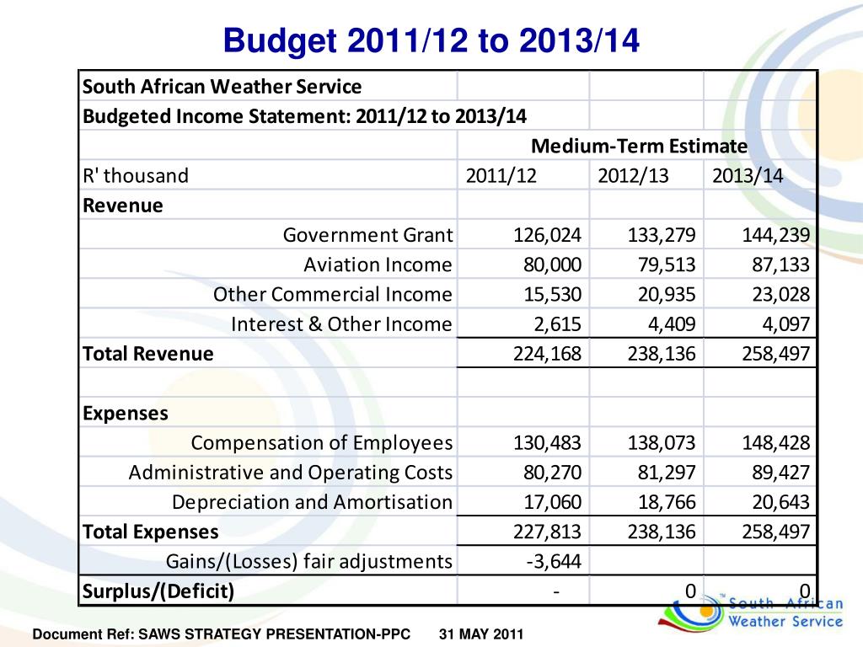Select Aviation Income value 87,133
The width and height of the screenshot is (863, 647).
coord(781,265)
